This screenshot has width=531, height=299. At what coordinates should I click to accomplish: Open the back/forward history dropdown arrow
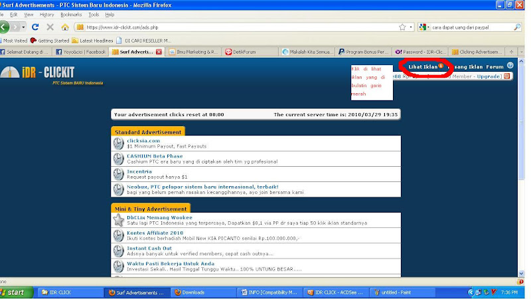(23, 27)
